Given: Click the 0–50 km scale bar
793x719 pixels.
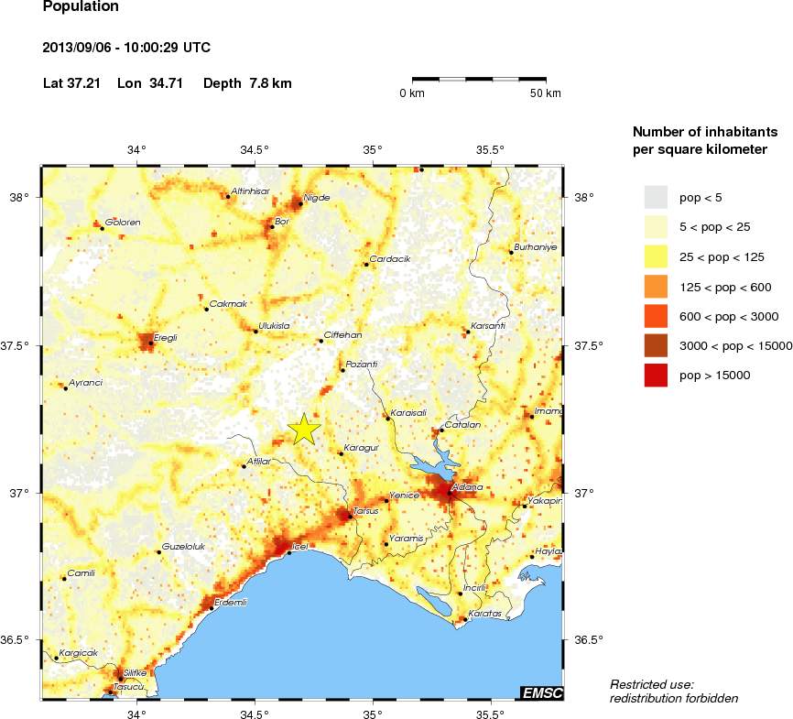Looking at the screenshot, I should pos(479,80).
